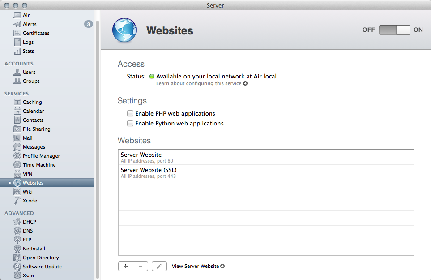Click the minus button to remove website
Viewport: 431px width, 280px height.
141,266
